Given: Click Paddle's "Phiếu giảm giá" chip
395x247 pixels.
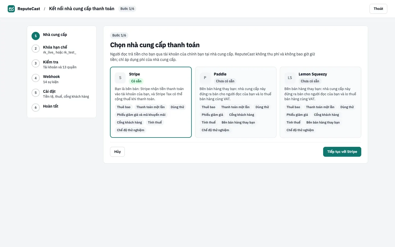Looking at the screenshot, I should (x=212, y=115).
